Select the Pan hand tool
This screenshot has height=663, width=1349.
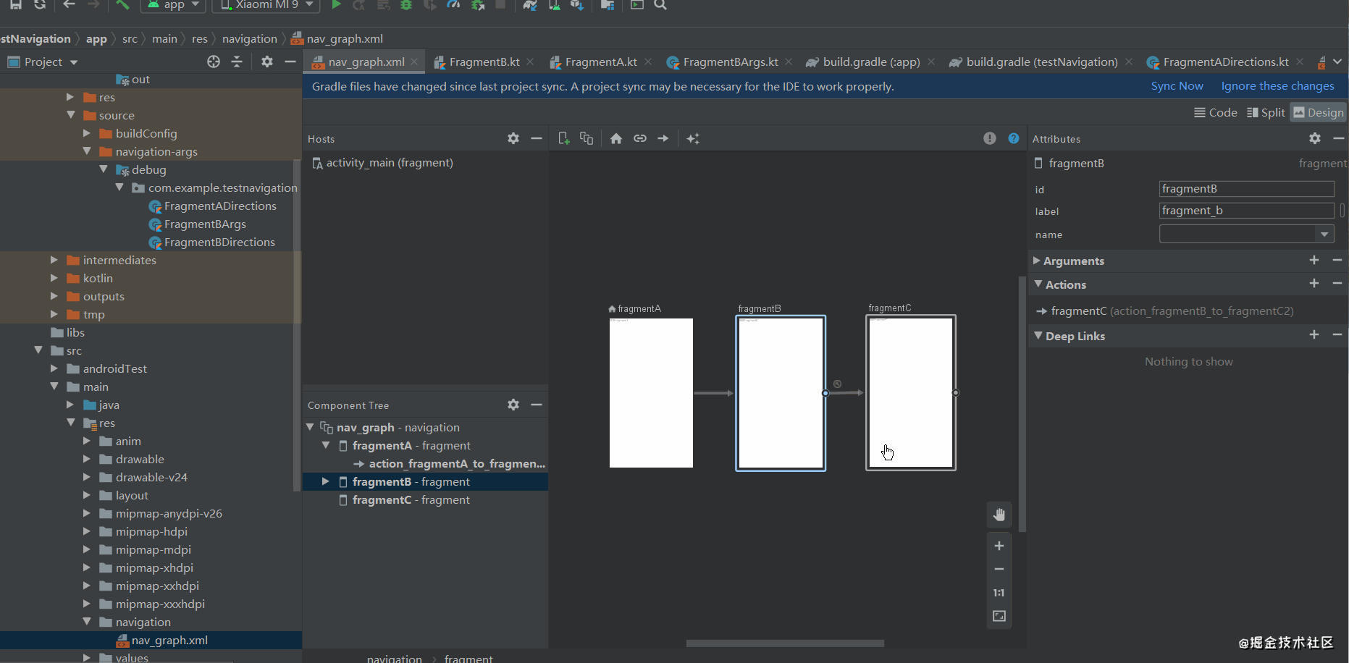[999, 515]
